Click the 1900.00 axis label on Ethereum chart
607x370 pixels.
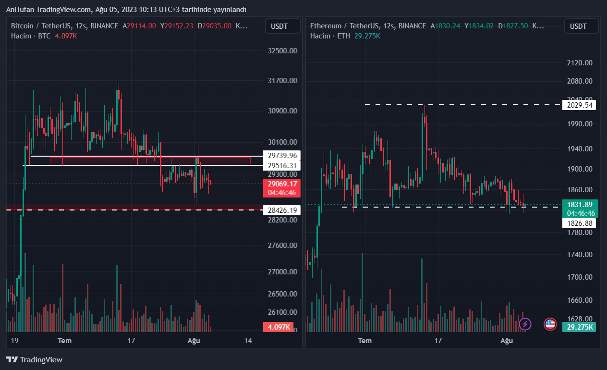(579, 169)
